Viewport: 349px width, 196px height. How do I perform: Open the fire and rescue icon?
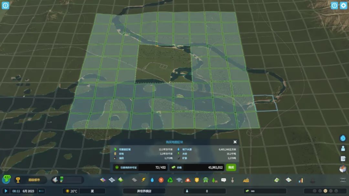click(188, 180)
